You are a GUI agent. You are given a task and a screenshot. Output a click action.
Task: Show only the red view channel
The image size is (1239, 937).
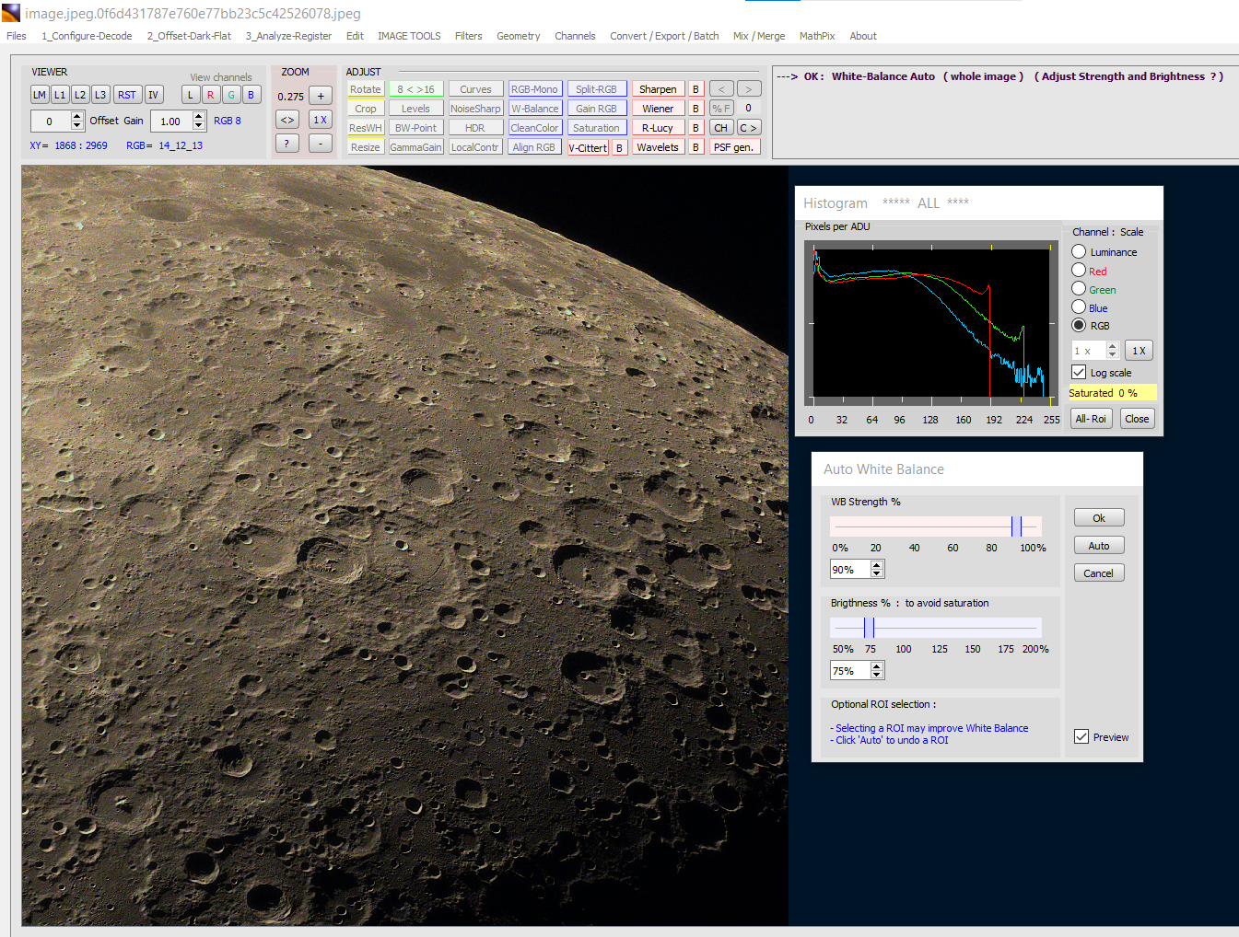pos(211,95)
